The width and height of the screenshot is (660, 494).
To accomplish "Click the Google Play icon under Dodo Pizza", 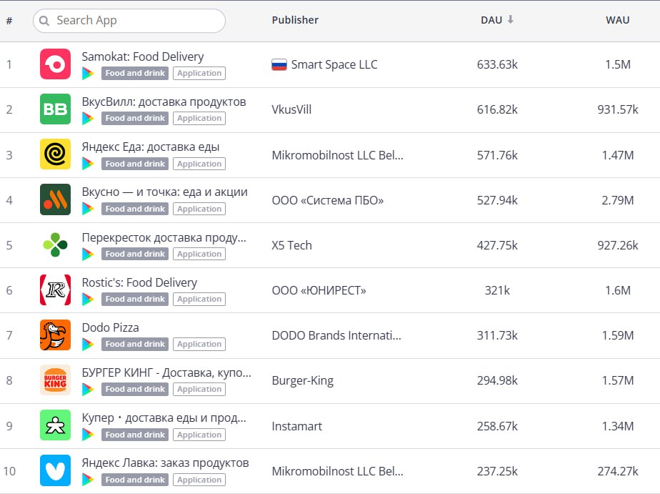I will (x=88, y=344).
